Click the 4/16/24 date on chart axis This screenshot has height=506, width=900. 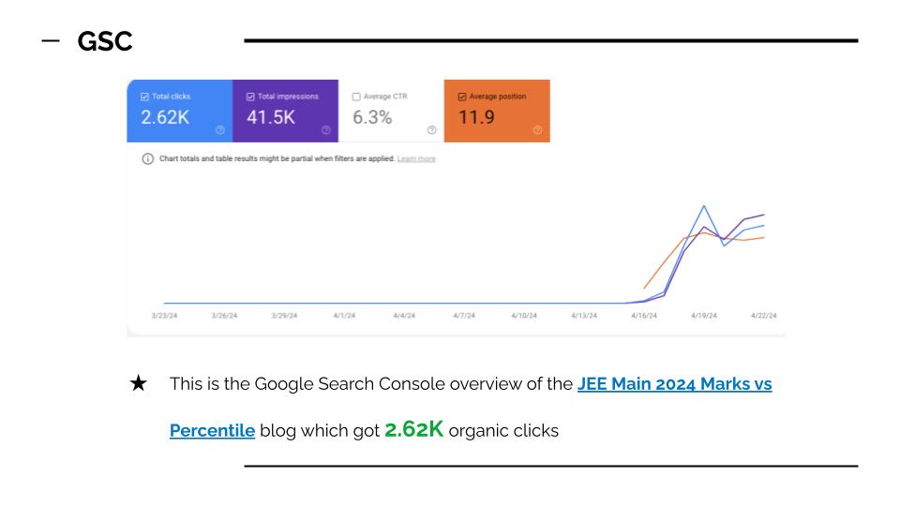644,316
